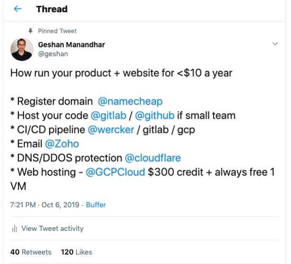This screenshot has width=291, height=264.
Task: Show the 120 Likes list
Action: coord(76,252)
